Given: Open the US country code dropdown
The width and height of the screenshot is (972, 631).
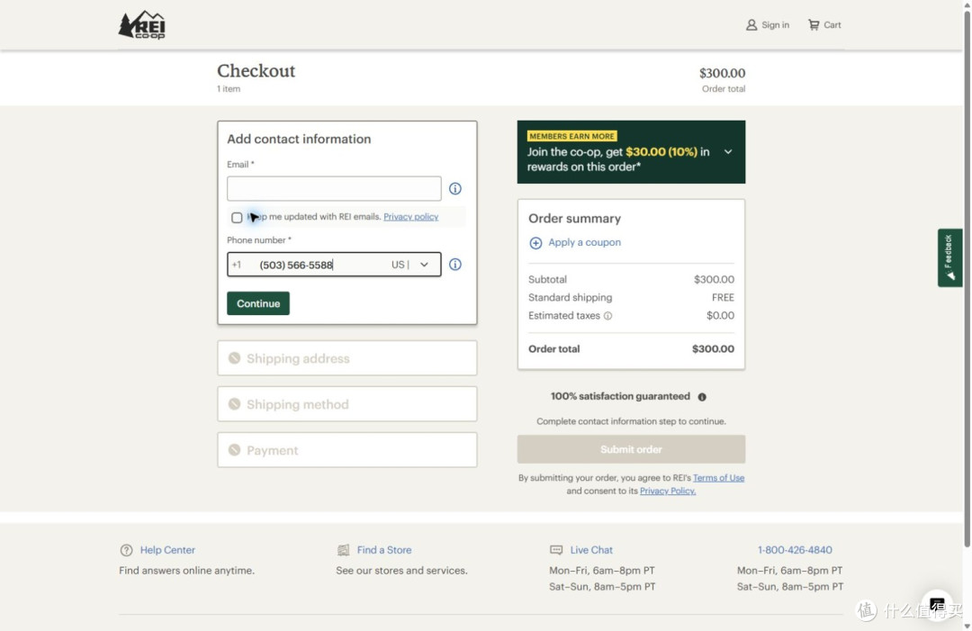Looking at the screenshot, I should tap(411, 265).
